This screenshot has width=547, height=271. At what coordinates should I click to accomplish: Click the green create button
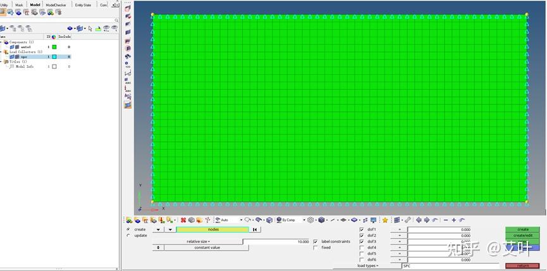[x=522, y=229]
